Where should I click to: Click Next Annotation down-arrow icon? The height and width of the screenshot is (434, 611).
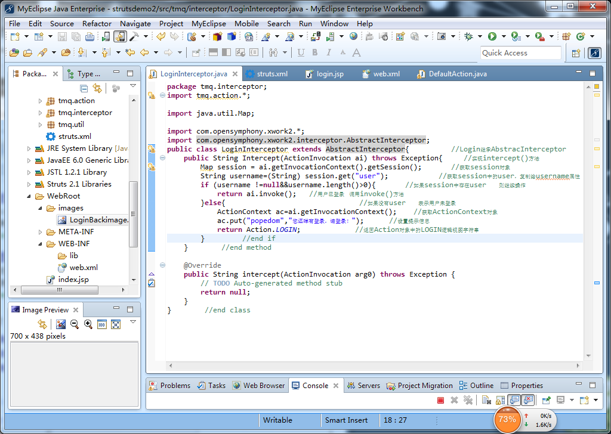coord(82,52)
